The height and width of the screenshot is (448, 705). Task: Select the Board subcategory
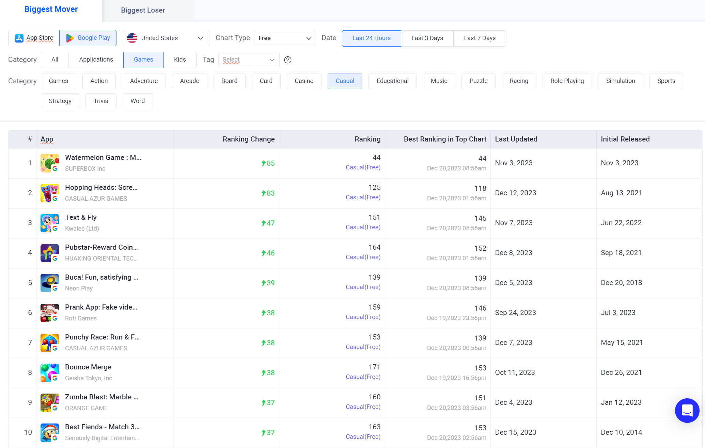[x=230, y=81]
